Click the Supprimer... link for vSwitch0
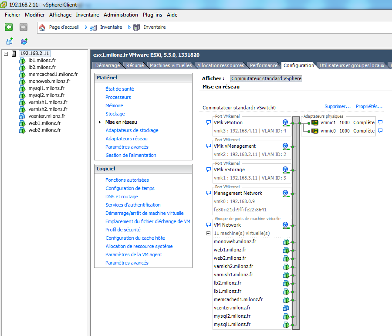This screenshot has width=392, height=336. [338, 106]
